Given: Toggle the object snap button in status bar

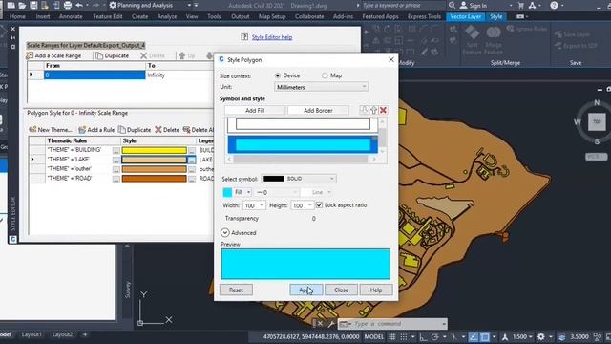Looking at the screenshot, I should click(x=474, y=336).
